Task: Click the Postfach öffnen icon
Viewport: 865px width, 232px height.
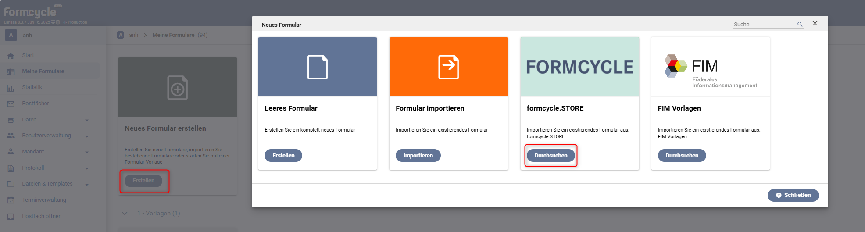Action: click(11, 217)
